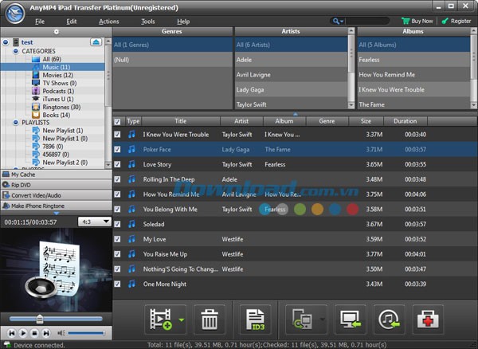
Task: Skip to previous track
Action: 12,333
